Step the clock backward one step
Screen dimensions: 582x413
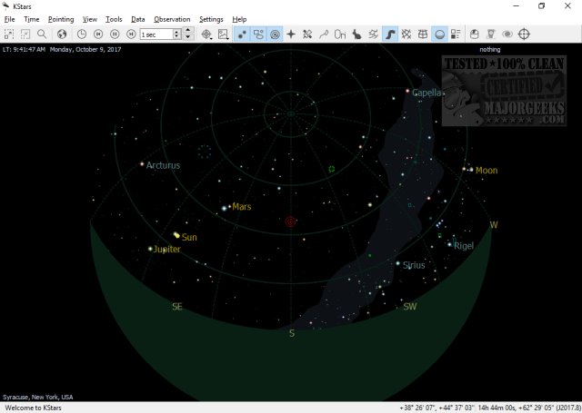pos(97,34)
